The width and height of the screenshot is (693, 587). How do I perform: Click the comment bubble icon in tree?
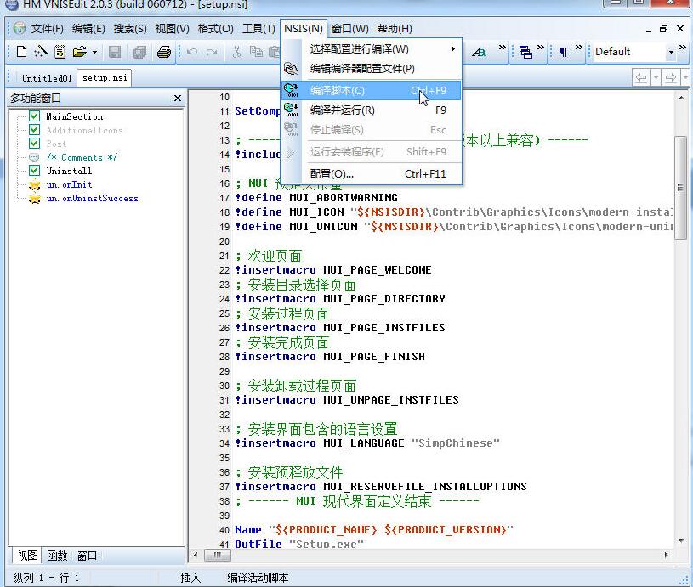tap(34, 157)
